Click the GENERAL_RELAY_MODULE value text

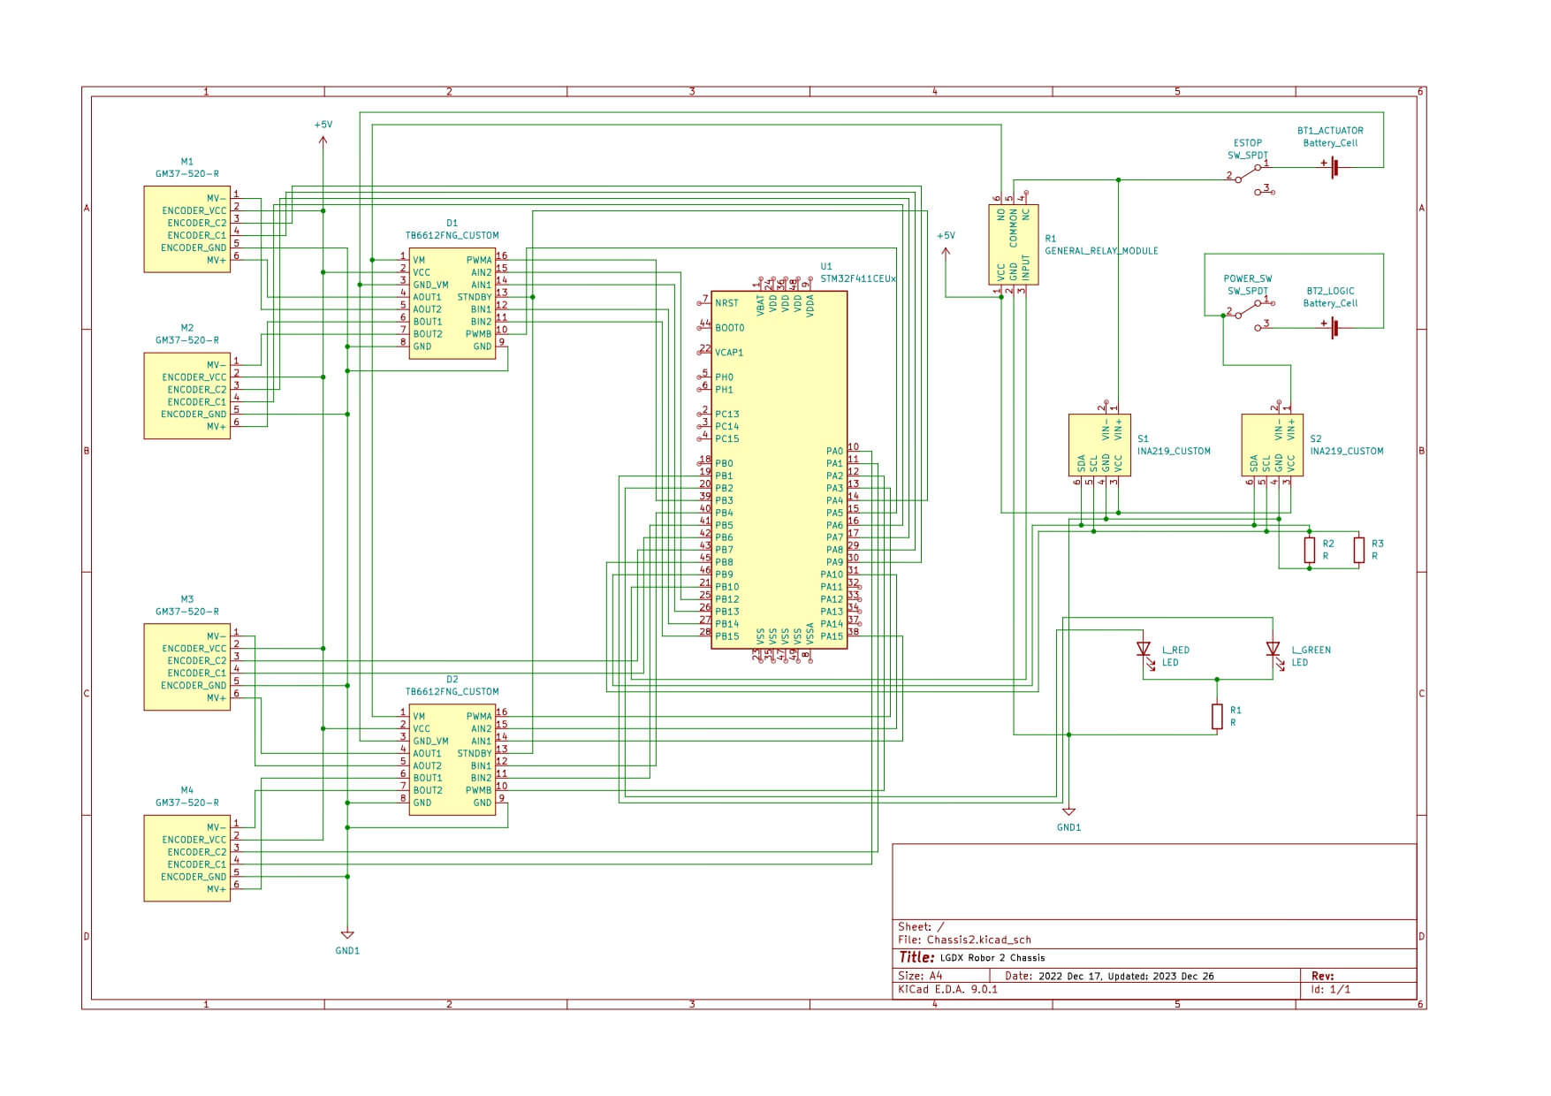coord(1101,251)
